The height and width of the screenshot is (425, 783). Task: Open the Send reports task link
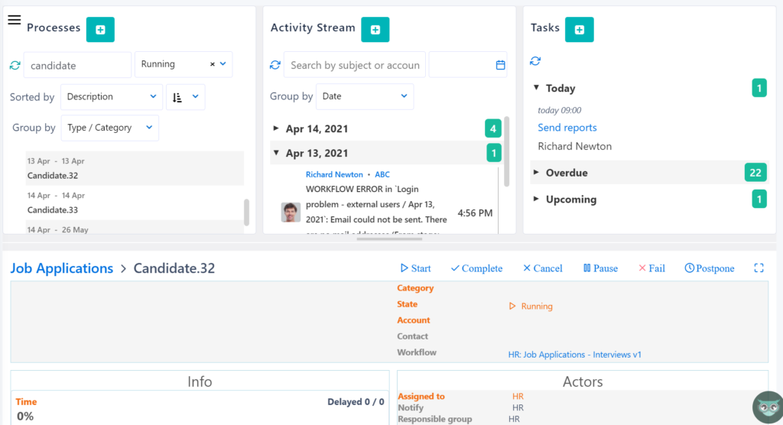pos(567,128)
